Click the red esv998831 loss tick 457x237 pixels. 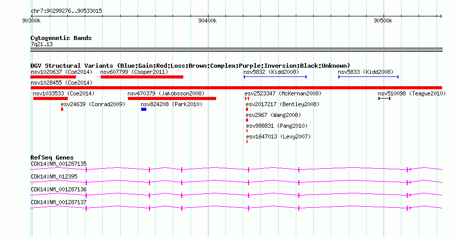[x=247, y=131]
